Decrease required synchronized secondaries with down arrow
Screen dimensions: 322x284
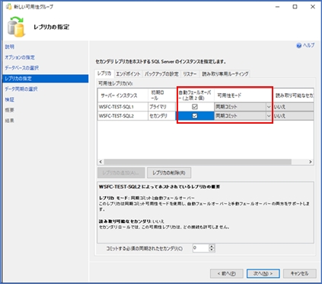tap(212, 250)
